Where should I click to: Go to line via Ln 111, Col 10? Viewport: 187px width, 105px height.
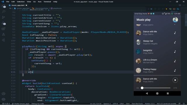pyautogui.click(x=96, y=104)
